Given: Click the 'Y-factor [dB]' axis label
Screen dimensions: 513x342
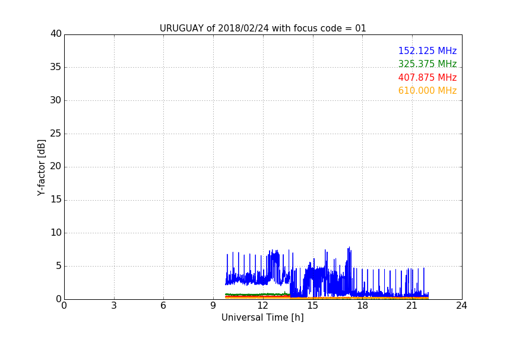Looking at the screenshot, I should click(x=41, y=167).
